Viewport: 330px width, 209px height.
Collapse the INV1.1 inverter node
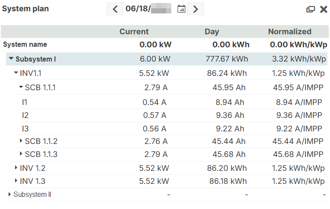pos(16,73)
